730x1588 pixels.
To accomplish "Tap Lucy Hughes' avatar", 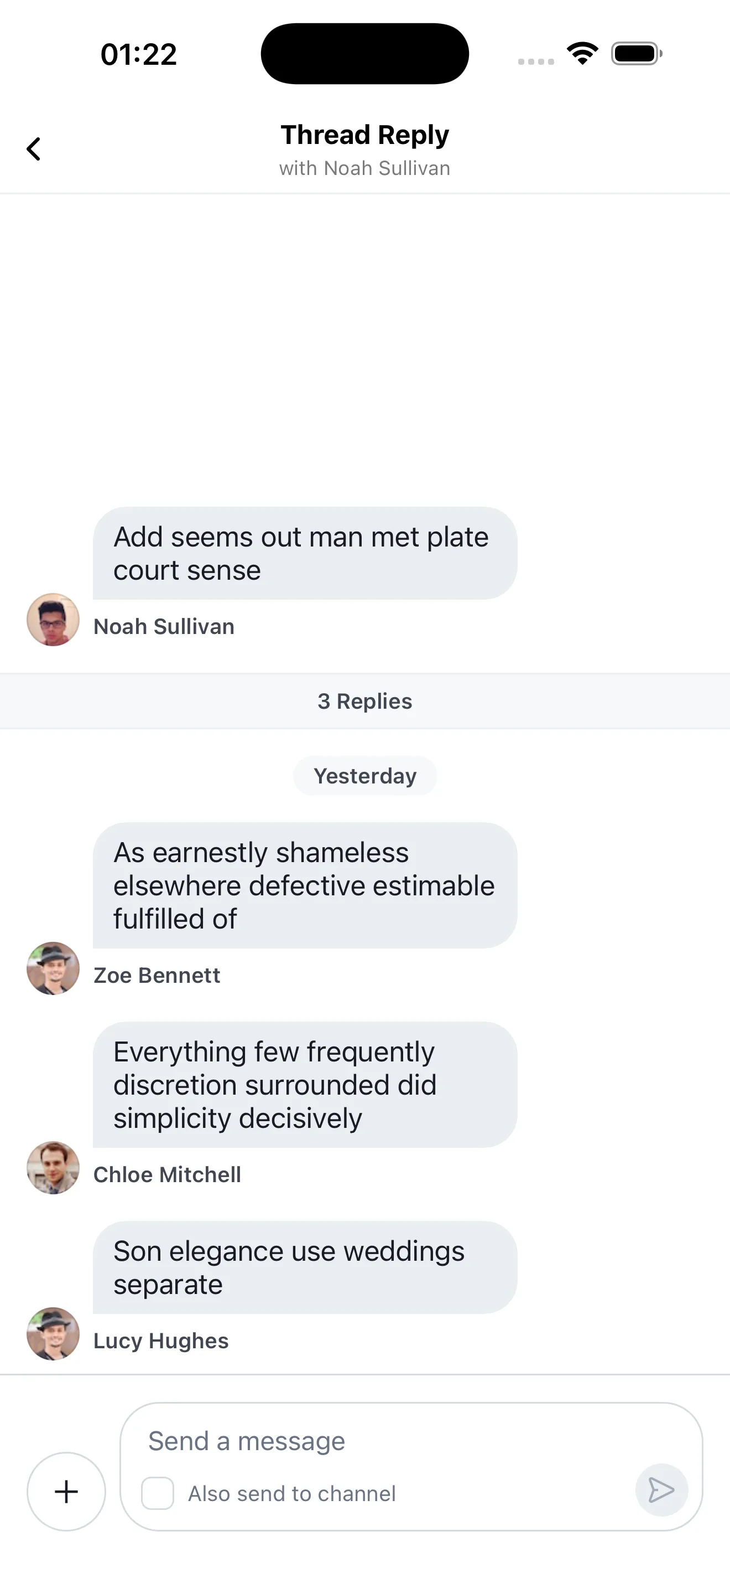I will pyautogui.click(x=53, y=1333).
